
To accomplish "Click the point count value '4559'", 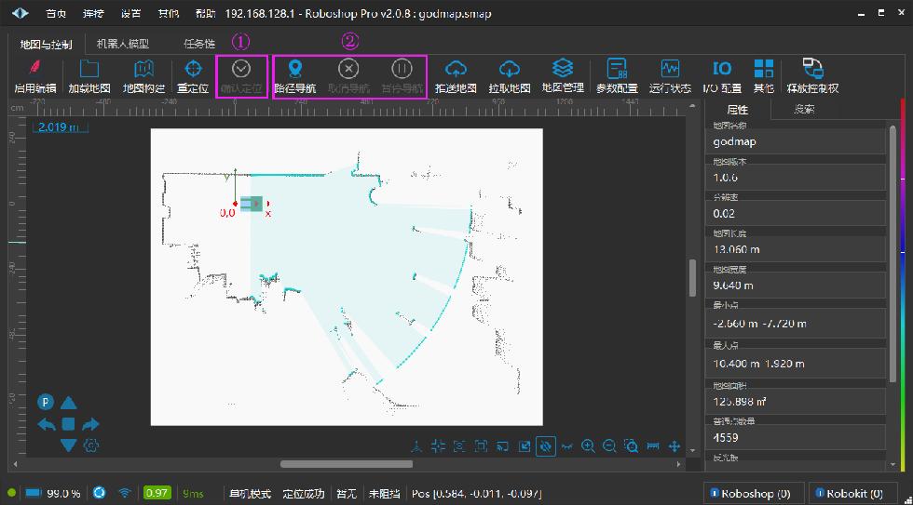I will [726, 438].
